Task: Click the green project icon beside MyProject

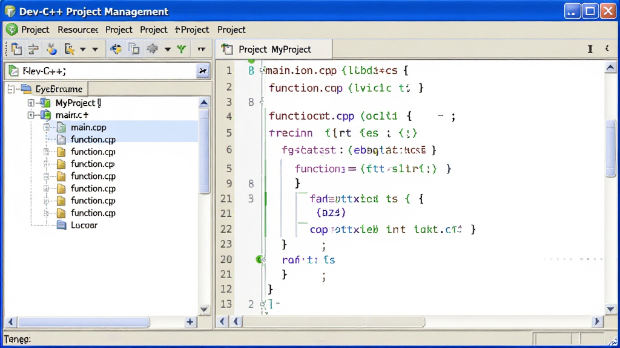Action: [x=46, y=103]
